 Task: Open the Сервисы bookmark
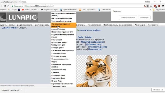[3, 10]
